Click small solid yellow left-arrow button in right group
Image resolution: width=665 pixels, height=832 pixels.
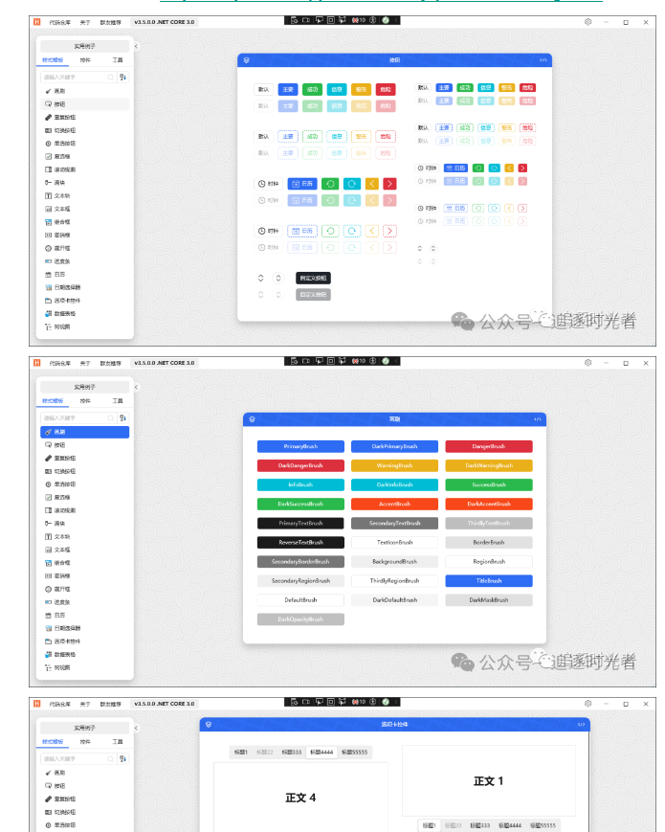(509, 169)
